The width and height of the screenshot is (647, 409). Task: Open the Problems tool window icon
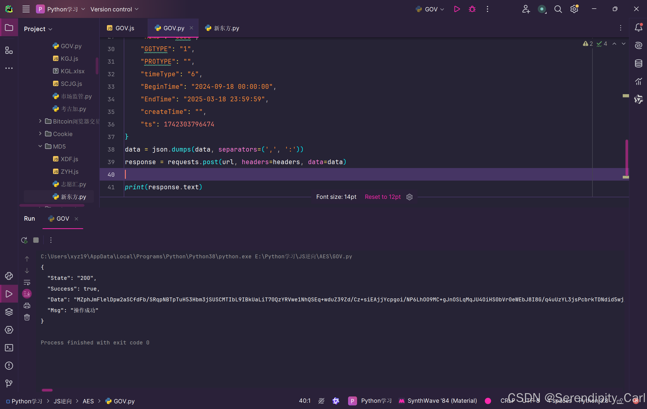(9, 366)
